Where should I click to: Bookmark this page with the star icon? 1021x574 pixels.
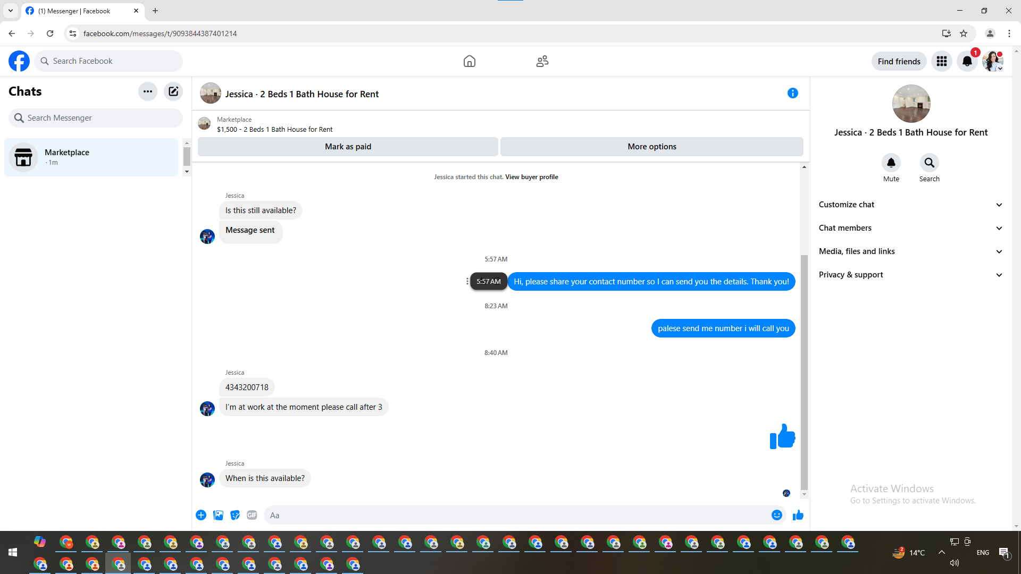[x=964, y=33]
